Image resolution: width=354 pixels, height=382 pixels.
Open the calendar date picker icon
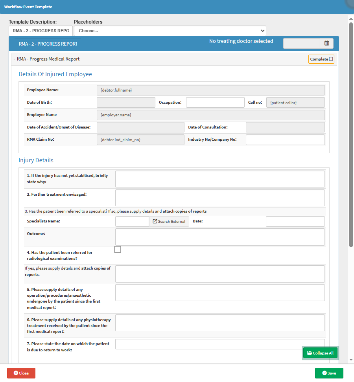pos(326,43)
